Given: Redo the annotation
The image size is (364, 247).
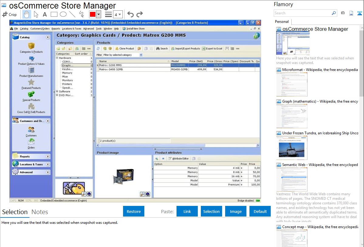Looking at the screenshot, I should click(x=139, y=14).
